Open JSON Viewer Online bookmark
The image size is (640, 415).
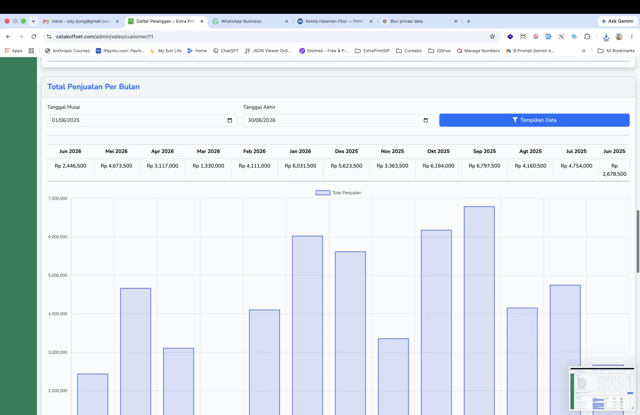(268, 51)
